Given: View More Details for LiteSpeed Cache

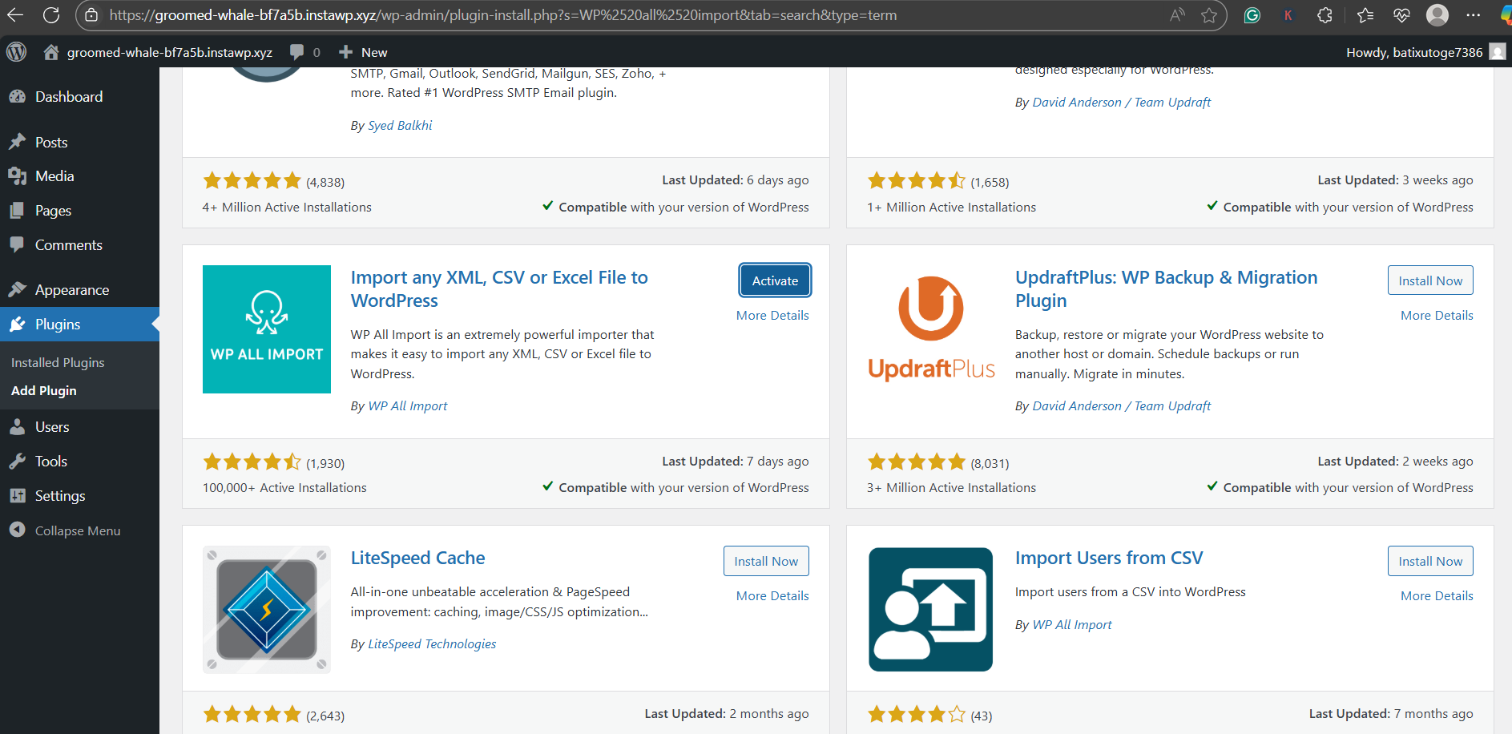Looking at the screenshot, I should [x=772, y=596].
